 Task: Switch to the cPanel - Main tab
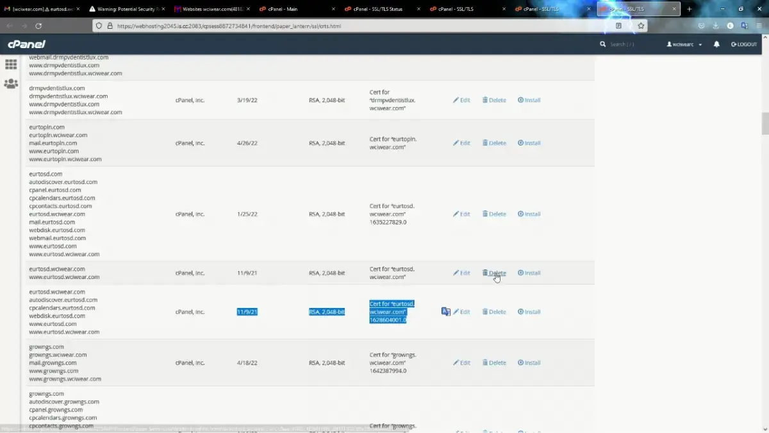coord(297,9)
